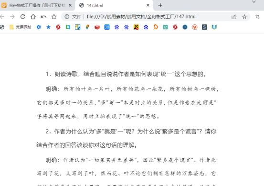Image resolution: width=264 pixels, height=186 pixels.
Task: Show site info via the circled i icon
Action: pyautogui.click(x=67, y=17)
